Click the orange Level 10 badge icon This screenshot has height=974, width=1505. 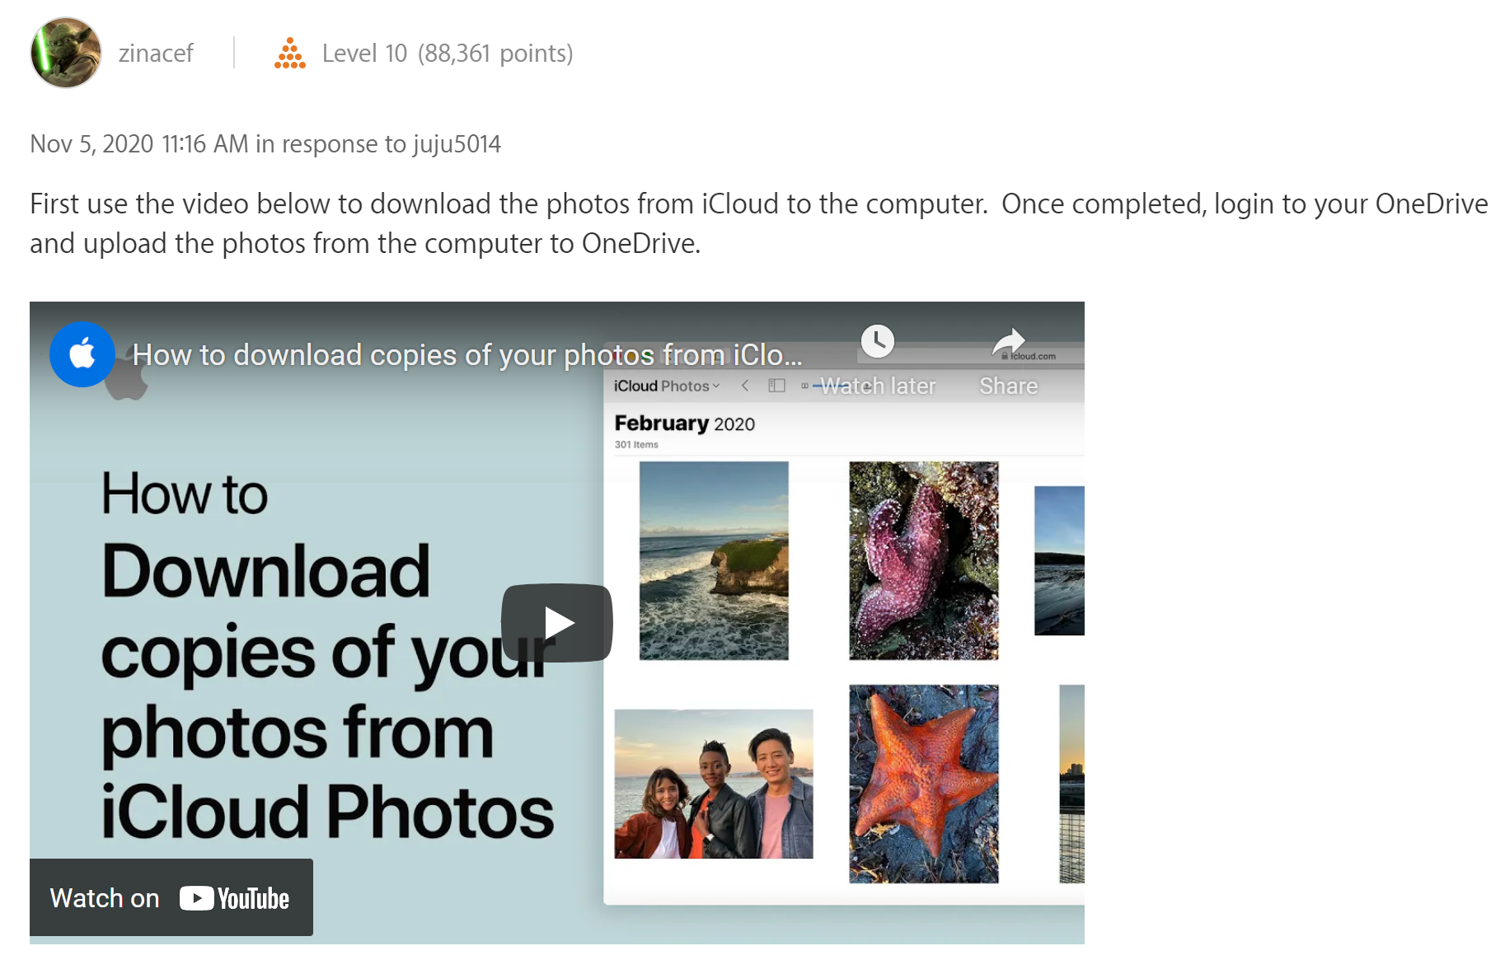289,54
